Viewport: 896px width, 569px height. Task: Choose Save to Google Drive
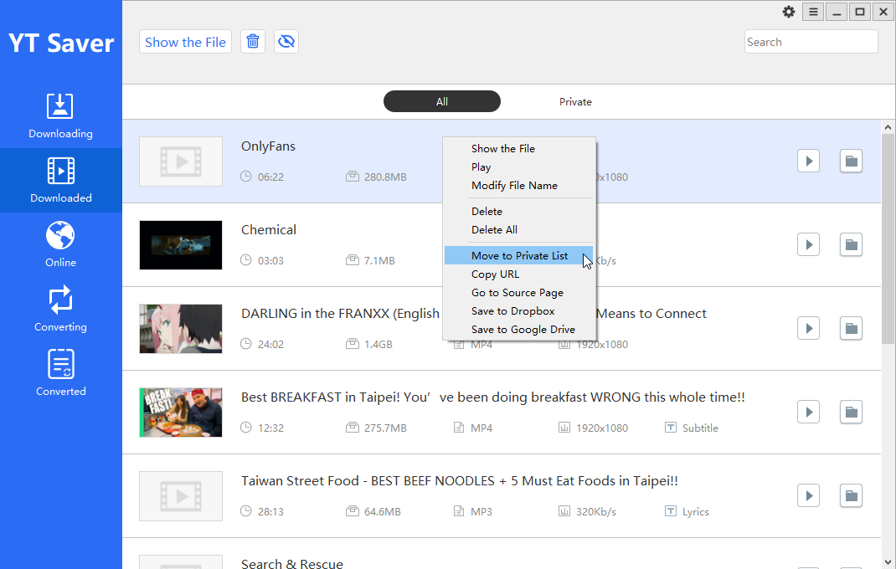tap(519, 329)
